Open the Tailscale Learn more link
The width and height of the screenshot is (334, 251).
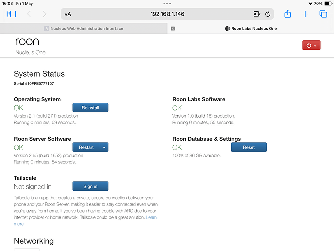[151, 217]
